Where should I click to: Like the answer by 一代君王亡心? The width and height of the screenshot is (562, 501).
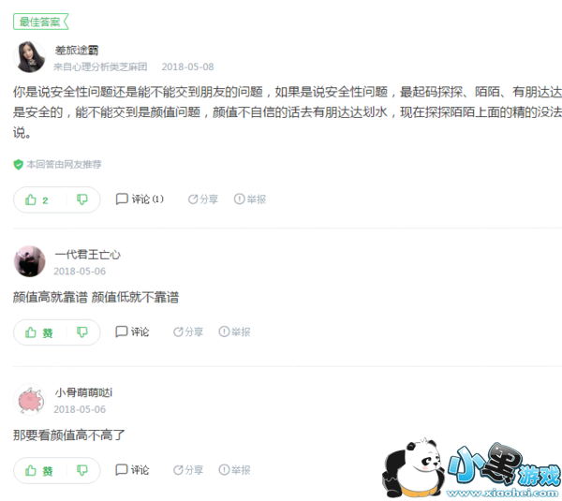[38, 332]
